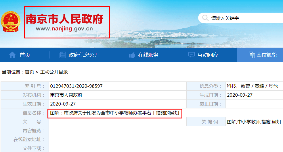Open the 首页 navigation menu item
The image size is (283, 152).
[25, 55]
